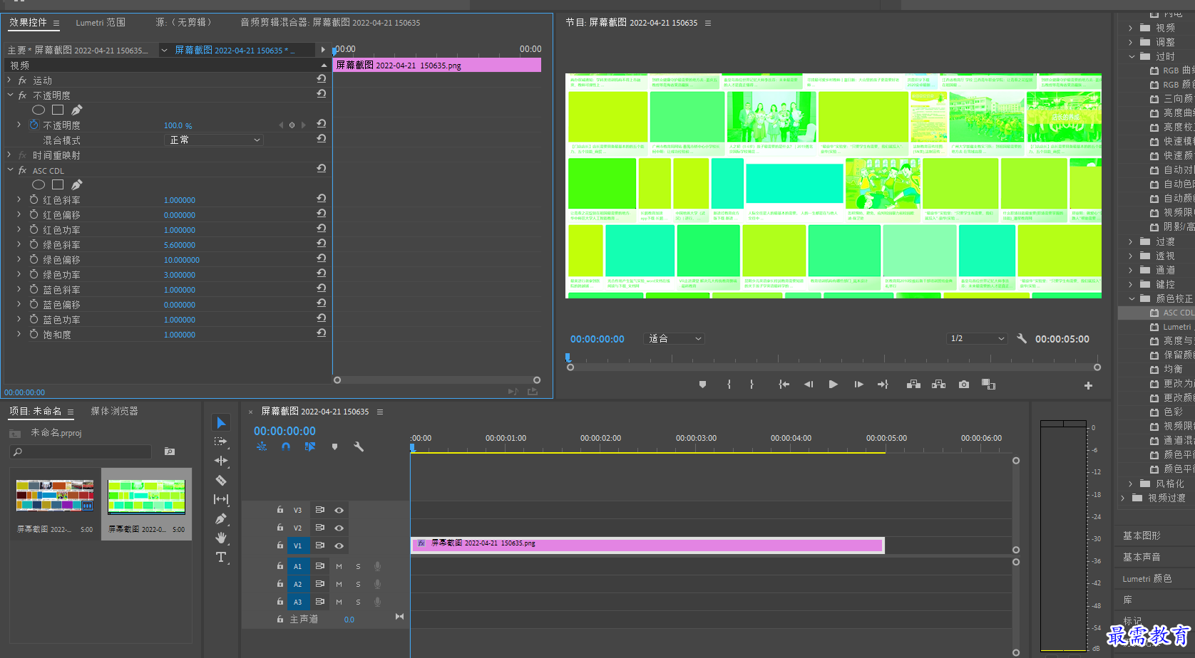The image size is (1195, 658).
Task: Add marker in timeline panel
Action: point(334,446)
